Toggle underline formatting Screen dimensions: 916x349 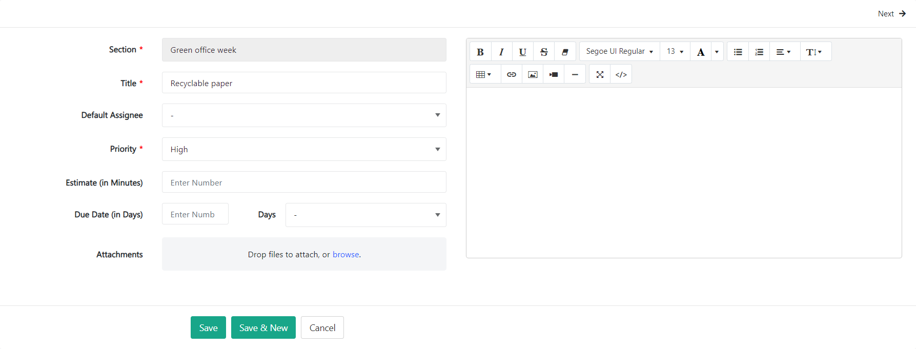522,52
